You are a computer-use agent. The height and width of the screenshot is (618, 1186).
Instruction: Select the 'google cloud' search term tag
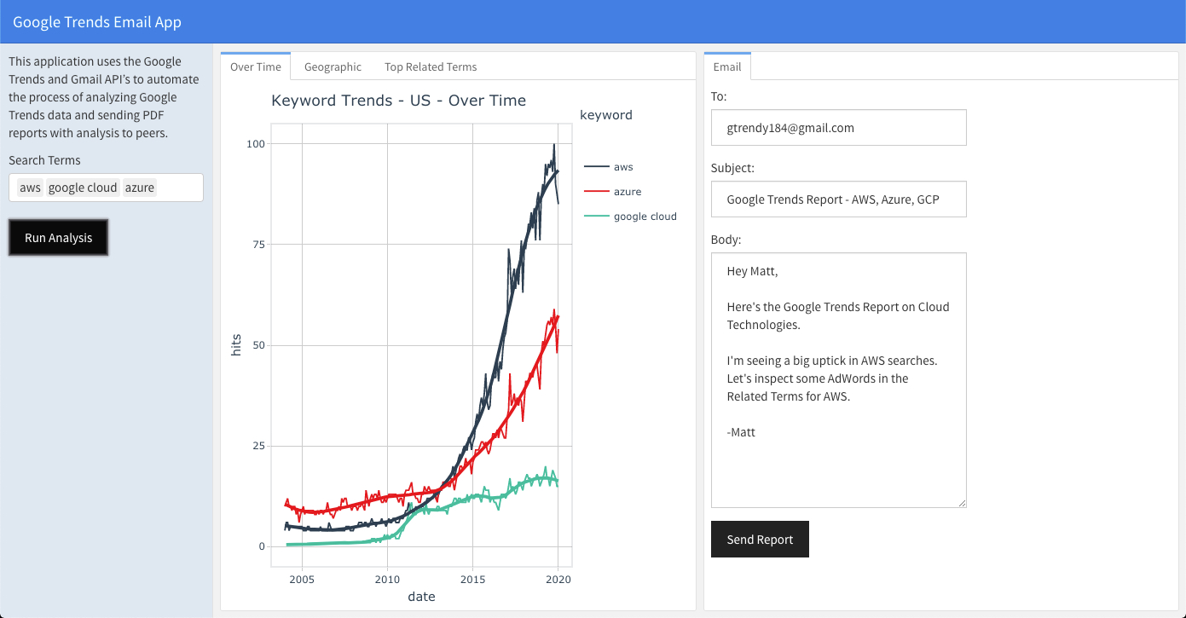83,188
